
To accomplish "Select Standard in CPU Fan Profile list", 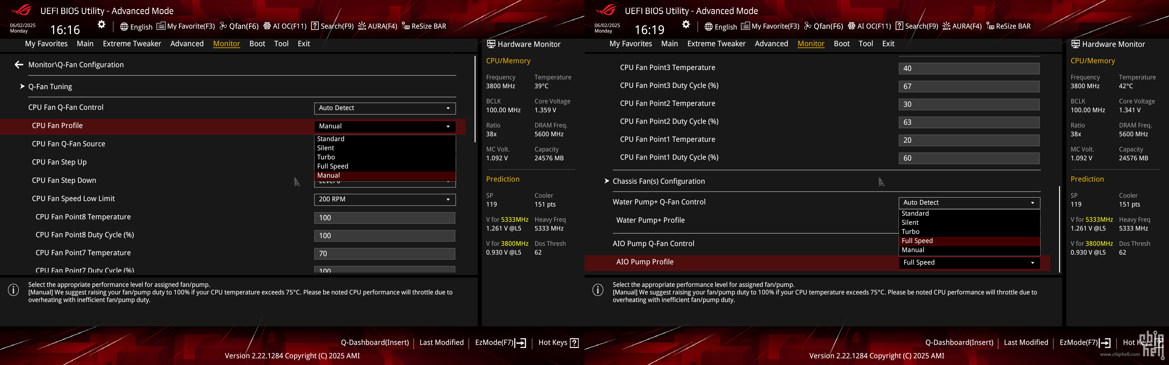I will (385, 139).
